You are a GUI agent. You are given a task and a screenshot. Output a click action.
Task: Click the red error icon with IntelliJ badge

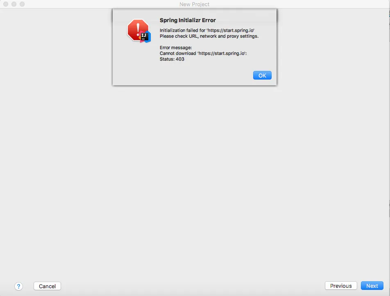(x=139, y=31)
